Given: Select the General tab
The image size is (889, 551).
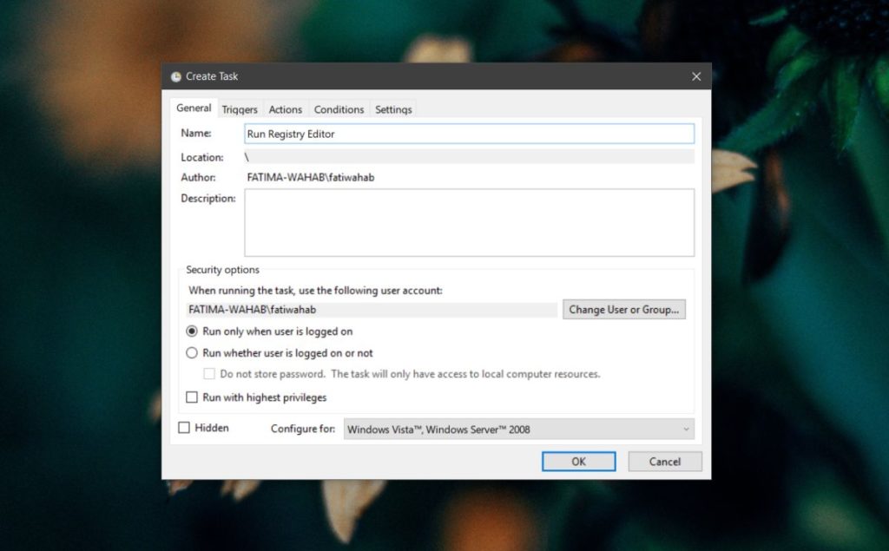Looking at the screenshot, I should coord(193,108).
